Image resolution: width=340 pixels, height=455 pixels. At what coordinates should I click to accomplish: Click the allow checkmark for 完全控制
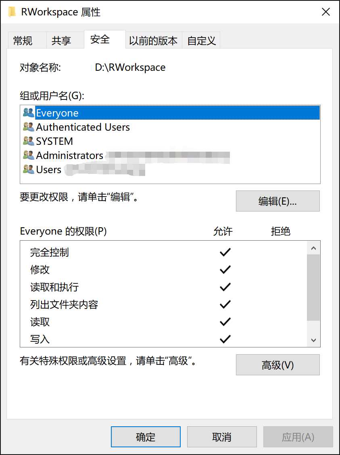coord(225,252)
